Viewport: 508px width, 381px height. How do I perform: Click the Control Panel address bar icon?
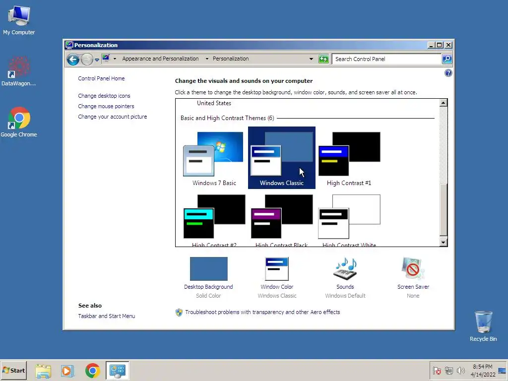click(x=106, y=59)
